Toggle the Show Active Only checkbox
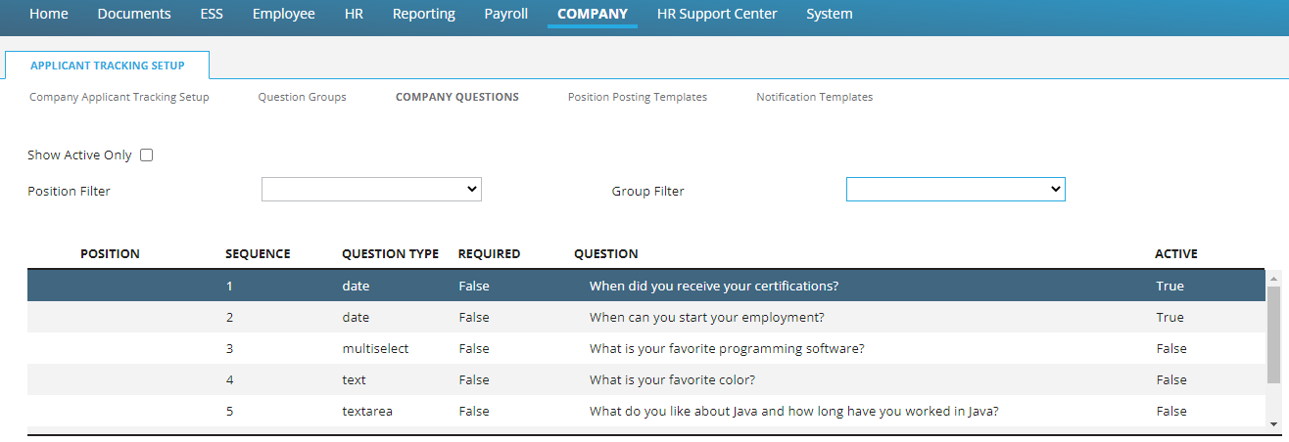 coord(147,155)
